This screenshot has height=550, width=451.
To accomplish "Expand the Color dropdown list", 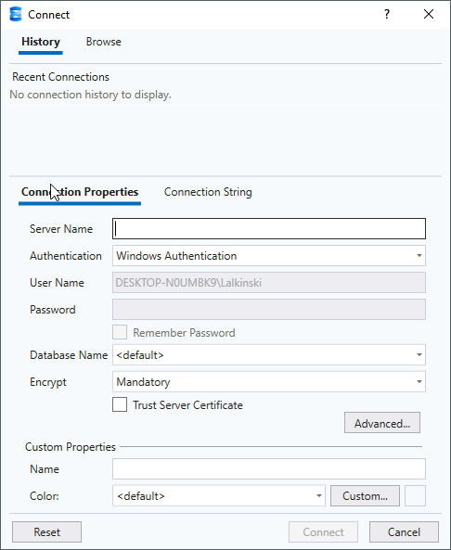I will pyautogui.click(x=219, y=496).
